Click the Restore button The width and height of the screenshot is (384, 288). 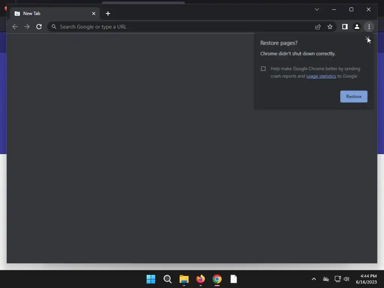pyautogui.click(x=354, y=96)
